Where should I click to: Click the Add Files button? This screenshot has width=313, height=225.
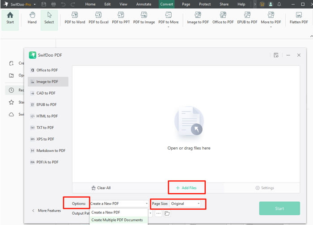click(186, 188)
